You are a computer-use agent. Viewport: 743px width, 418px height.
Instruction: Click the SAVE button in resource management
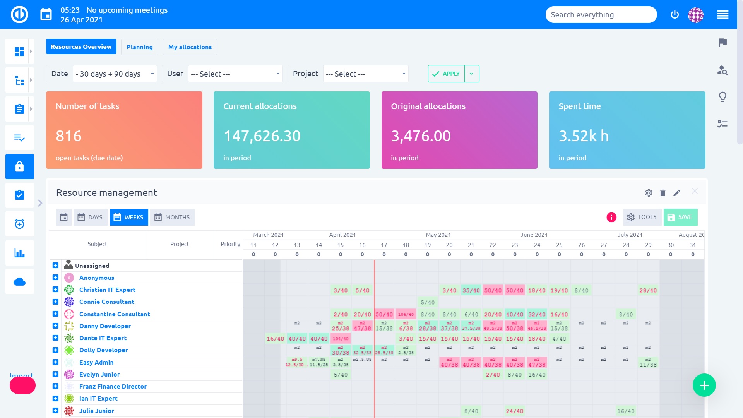pos(681,217)
